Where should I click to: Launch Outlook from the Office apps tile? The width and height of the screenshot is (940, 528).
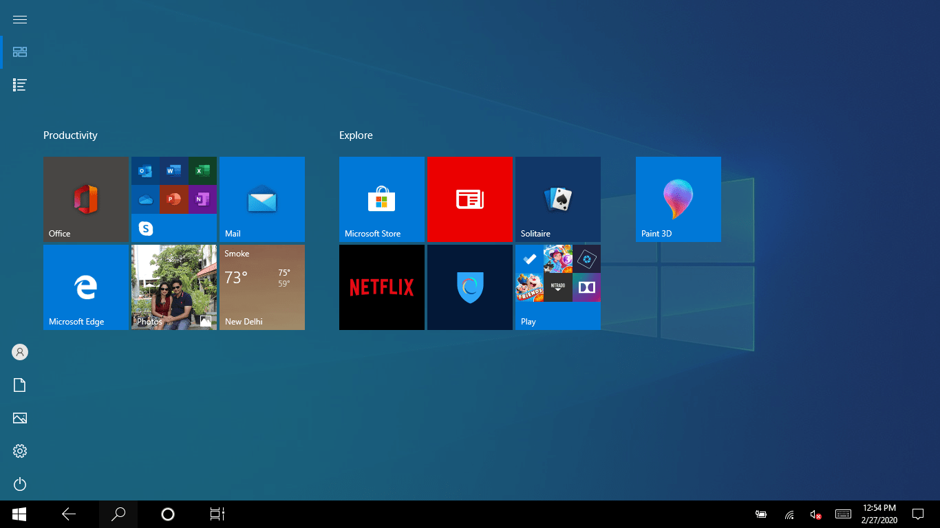[145, 170]
